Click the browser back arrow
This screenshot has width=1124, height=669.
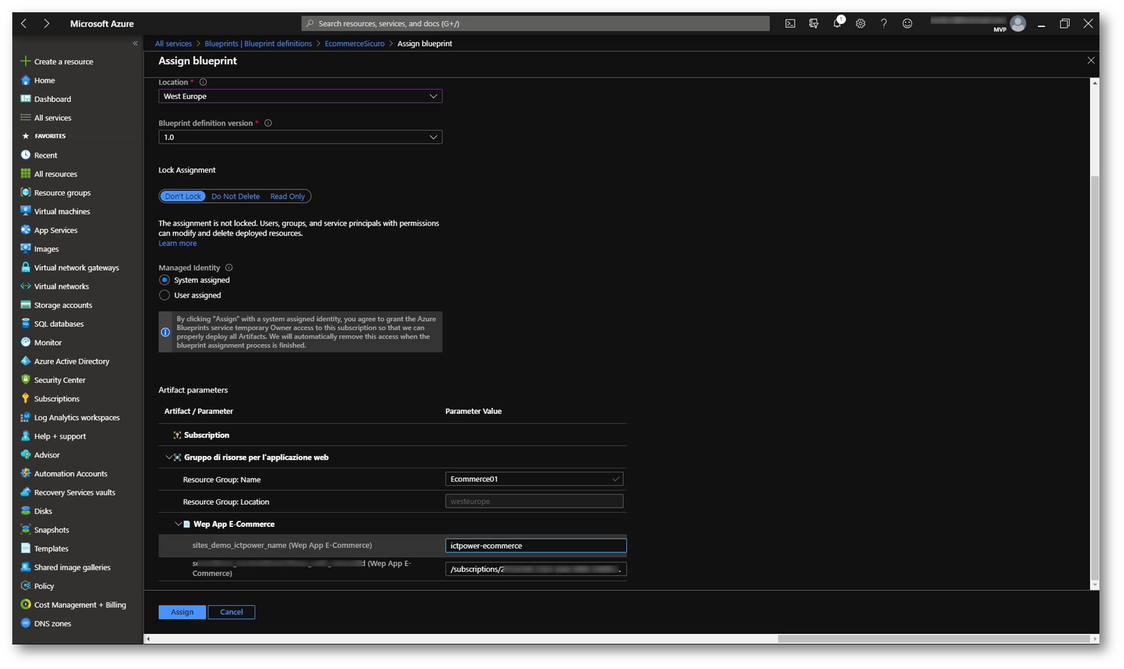[x=24, y=23]
